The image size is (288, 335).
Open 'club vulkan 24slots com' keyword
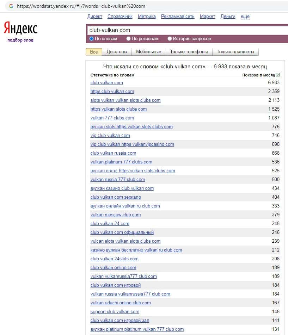click(114, 259)
